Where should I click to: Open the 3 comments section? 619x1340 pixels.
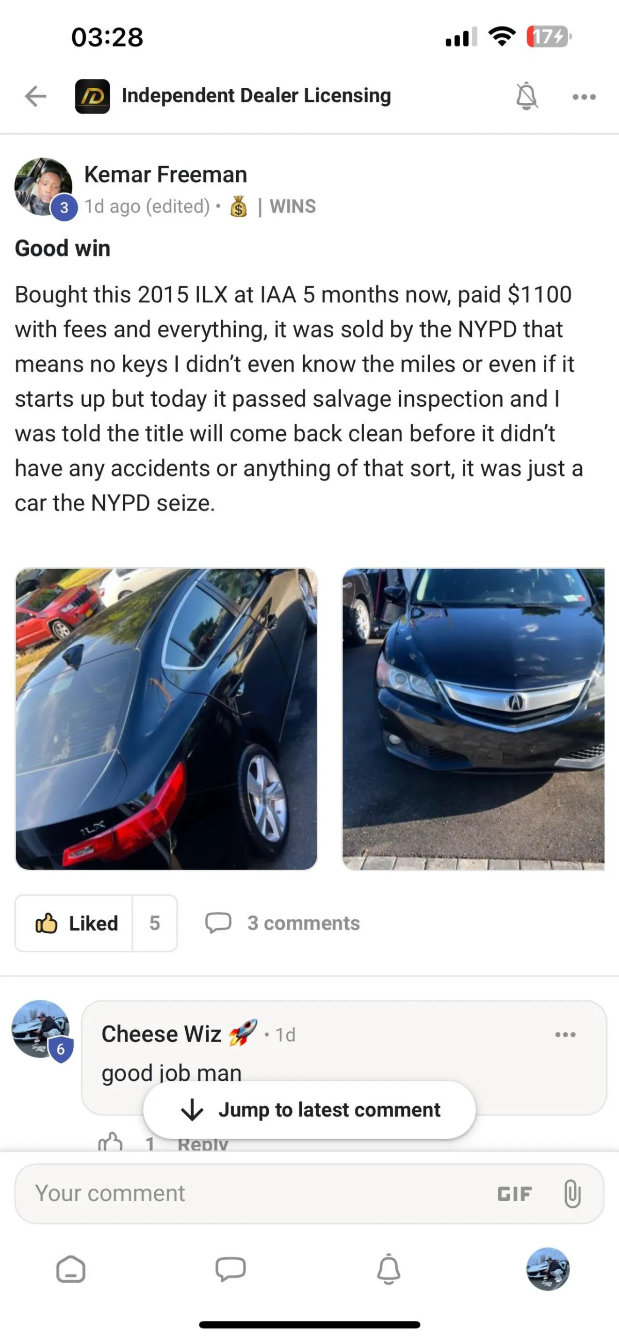[x=282, y=923]
